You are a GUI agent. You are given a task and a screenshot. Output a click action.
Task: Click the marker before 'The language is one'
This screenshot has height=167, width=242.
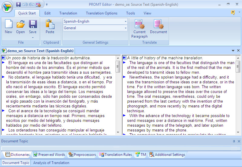tap(124, 63)
